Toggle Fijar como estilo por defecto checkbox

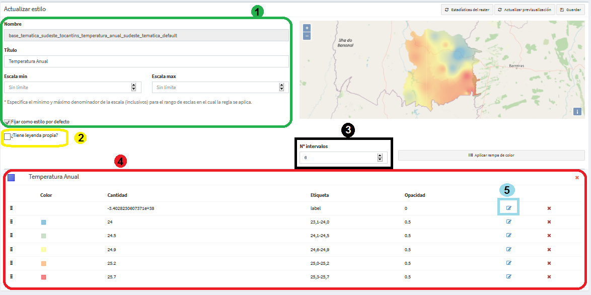coord(7,122)
